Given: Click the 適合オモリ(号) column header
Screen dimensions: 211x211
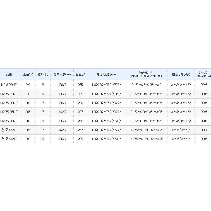Looking at the screenshot, I should click(x=181, y=75).
